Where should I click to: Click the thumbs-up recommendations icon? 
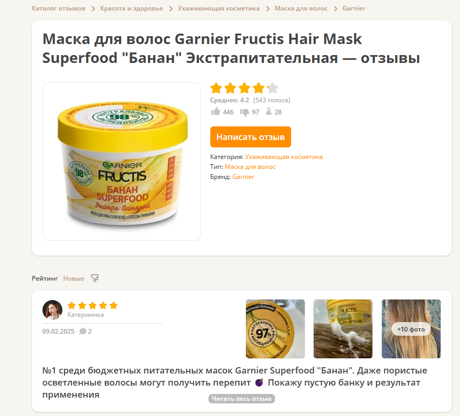point(216,112)
